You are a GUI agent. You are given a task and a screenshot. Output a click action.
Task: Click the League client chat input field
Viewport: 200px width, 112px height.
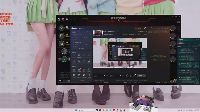66,81
